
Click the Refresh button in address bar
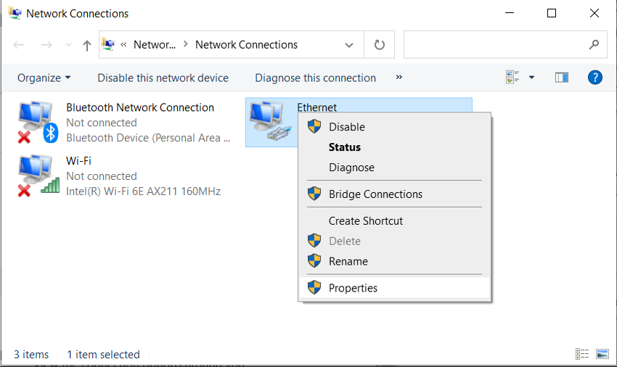click(x=379, y=45)
